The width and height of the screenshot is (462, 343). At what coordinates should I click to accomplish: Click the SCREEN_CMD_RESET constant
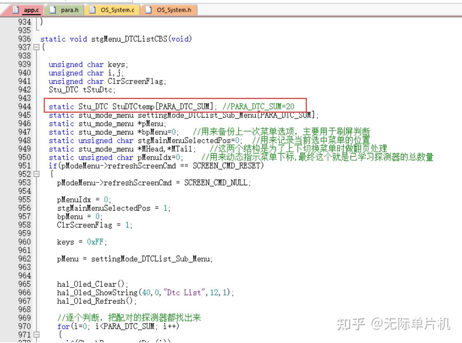[x=226, y=166]
